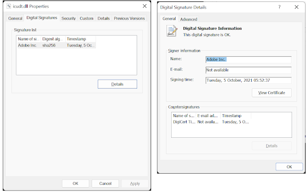Click the Digest alg... column header
Viewport: 306px width, 192px height.
point(53,39)
